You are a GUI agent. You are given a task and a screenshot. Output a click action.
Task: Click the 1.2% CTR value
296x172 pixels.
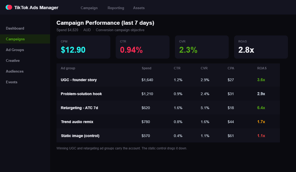[178, 80]
